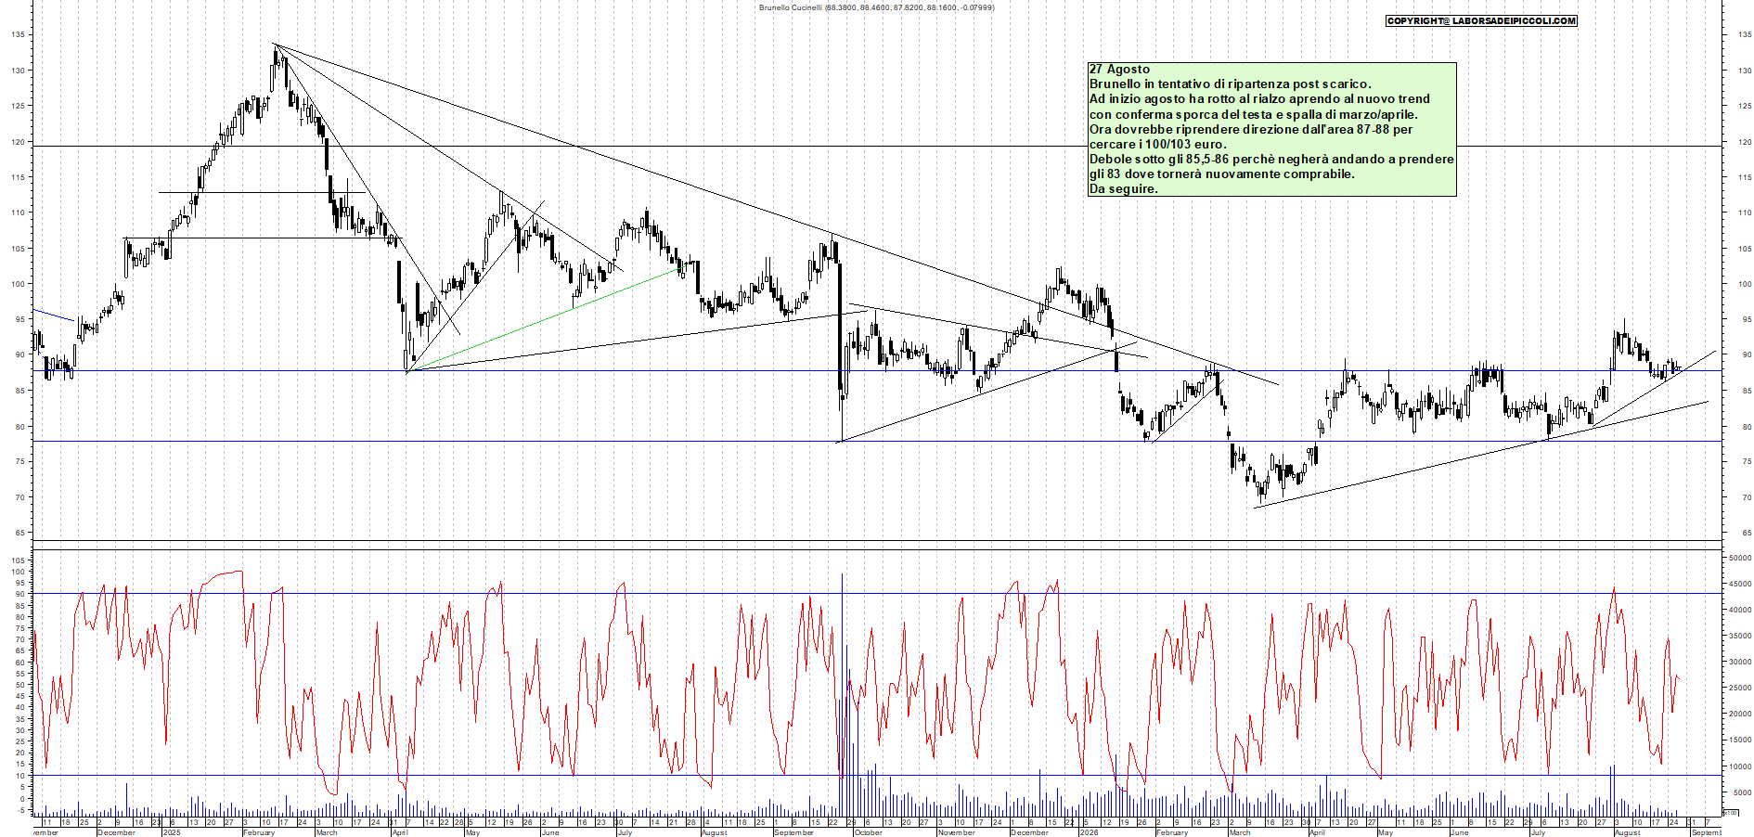This screenshot has height=837, width=1754.
Task: Select the line "con conferma sporca del testa e spalla"
Action: 1253,114
